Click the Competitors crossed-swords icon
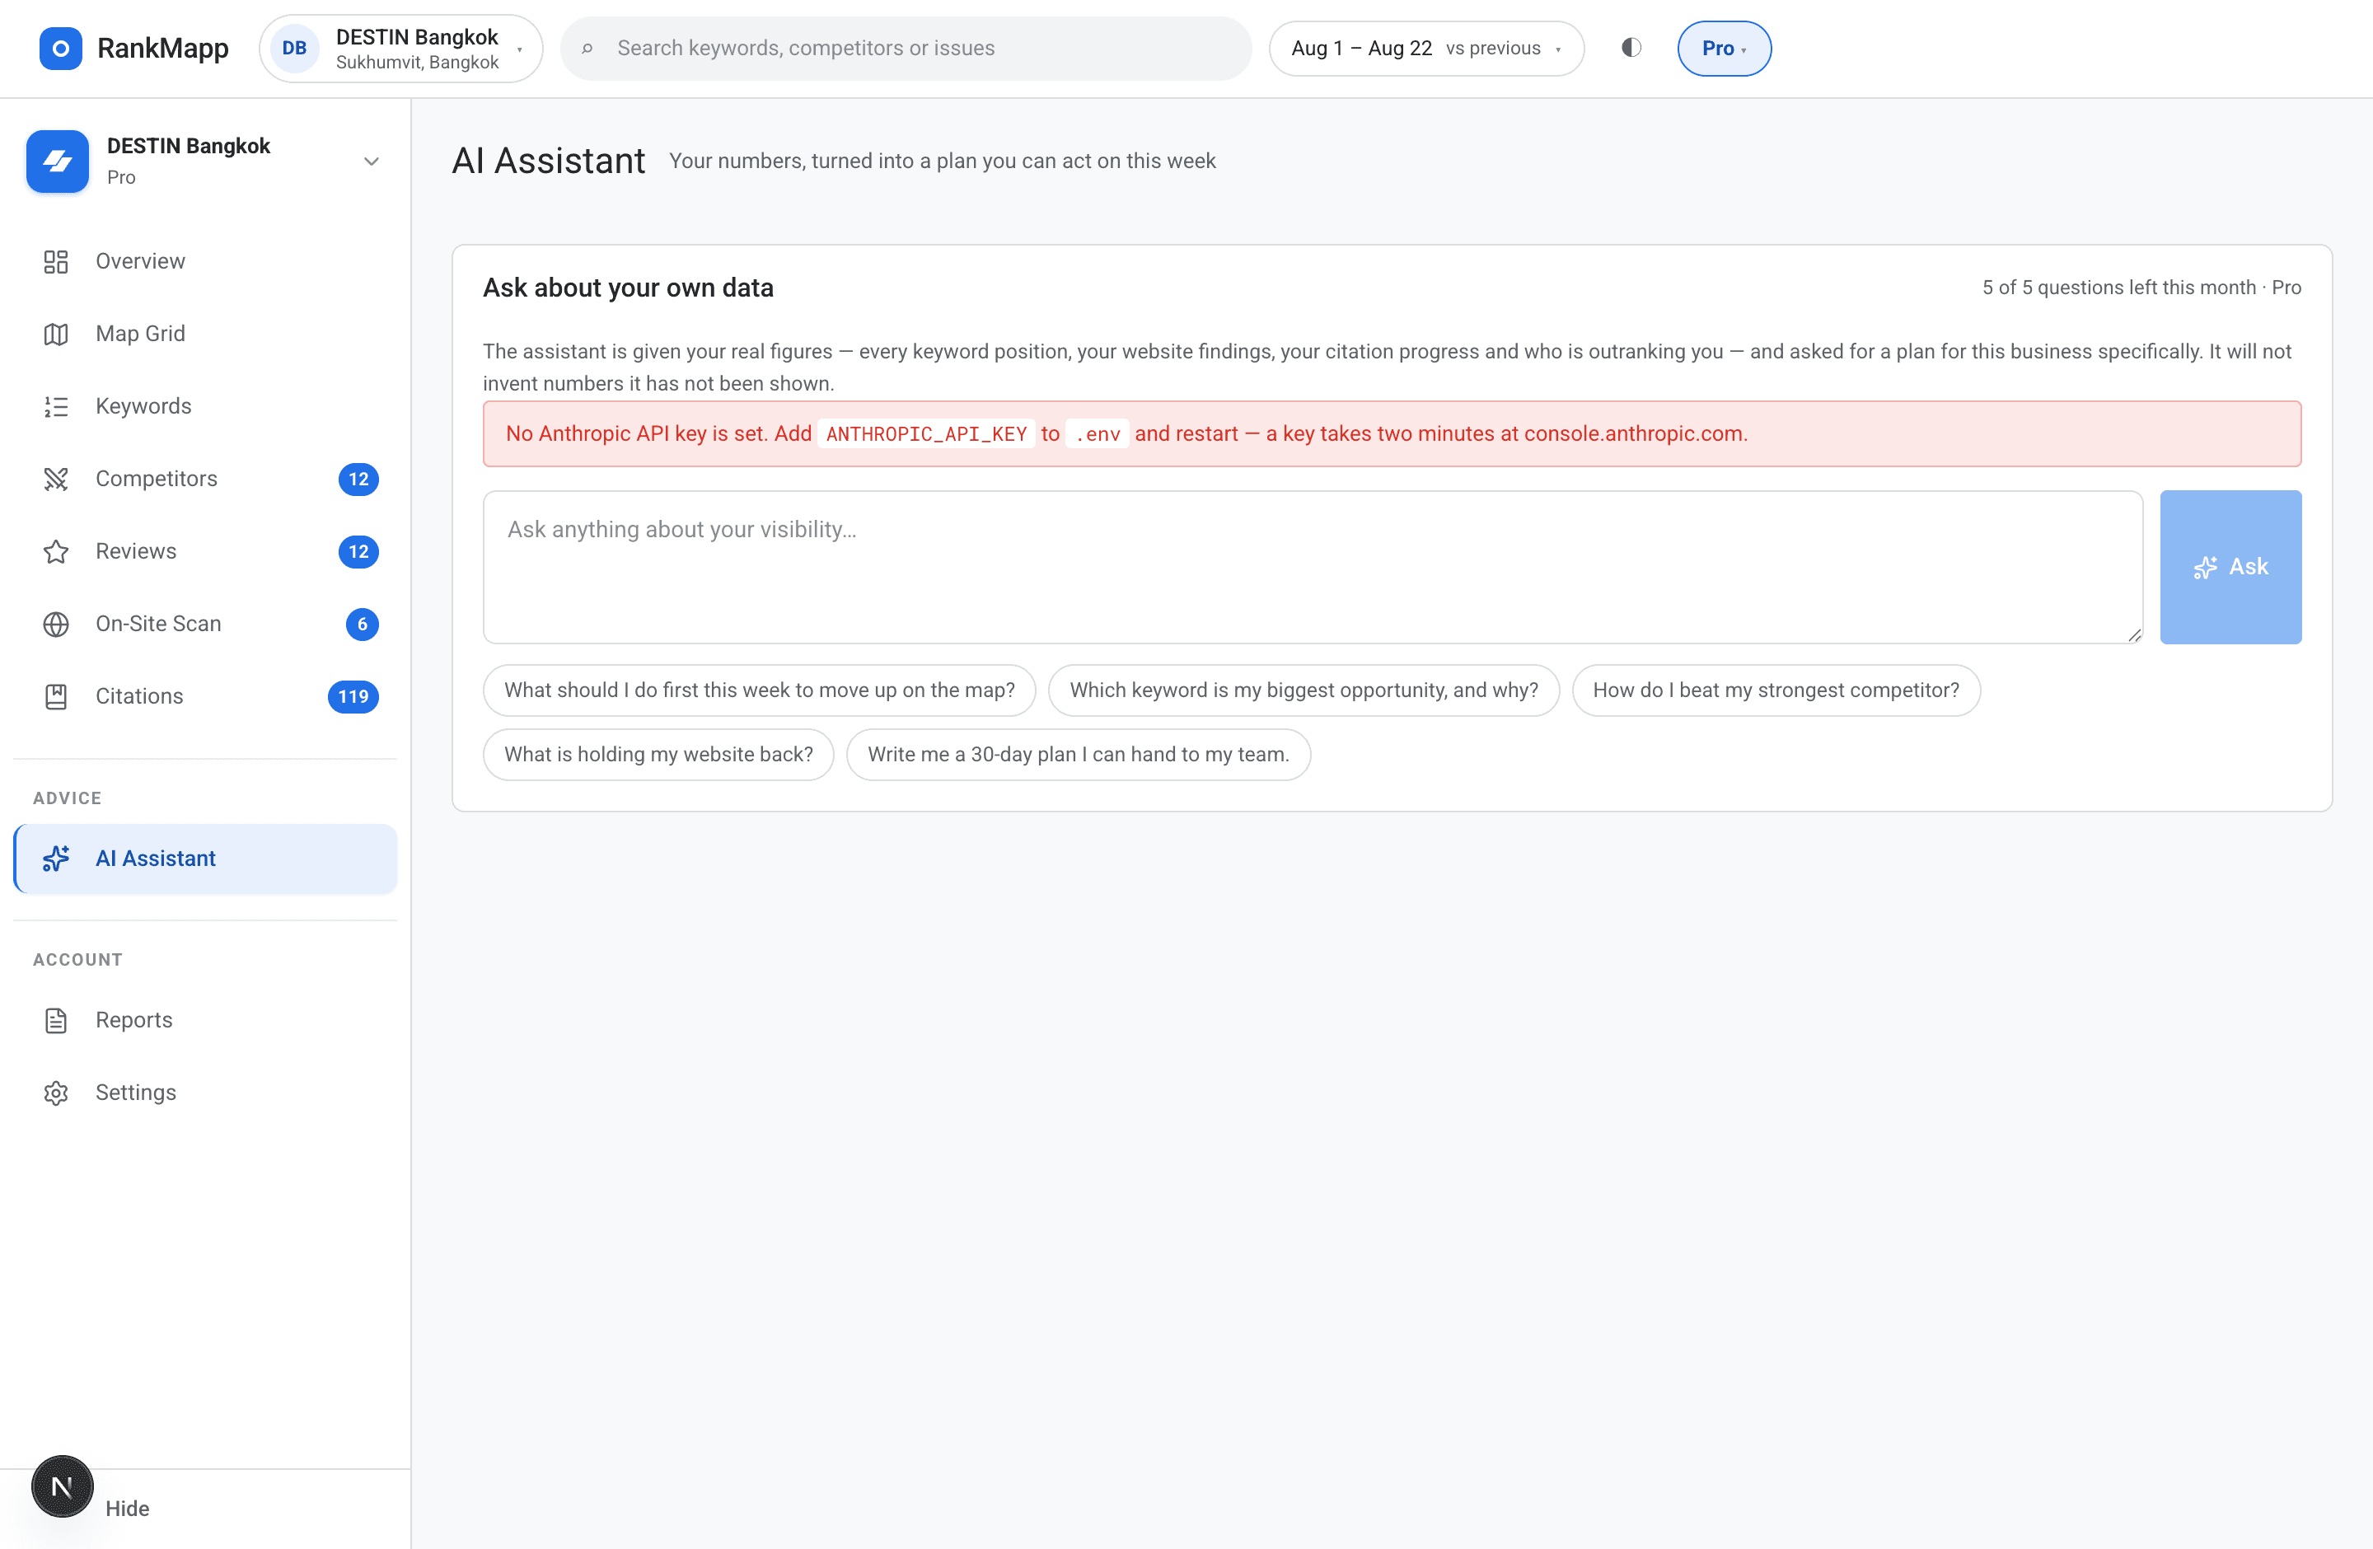This screenshot has width=2373, height=1549. 56,480
